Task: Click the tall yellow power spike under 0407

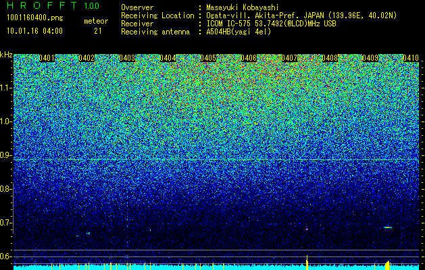Action: (307, 263)
